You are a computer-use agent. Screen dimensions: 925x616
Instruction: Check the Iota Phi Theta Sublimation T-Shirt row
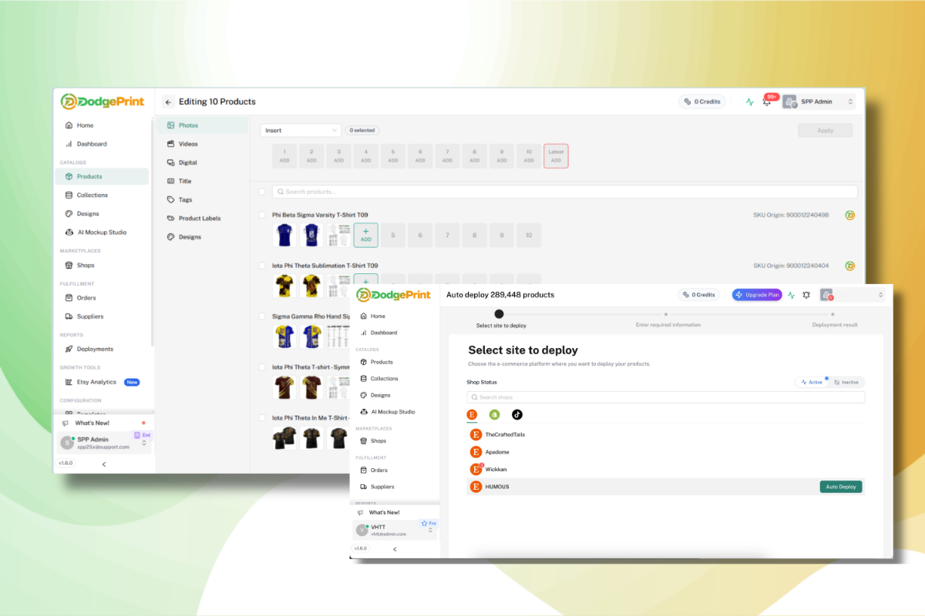[262, 266]
